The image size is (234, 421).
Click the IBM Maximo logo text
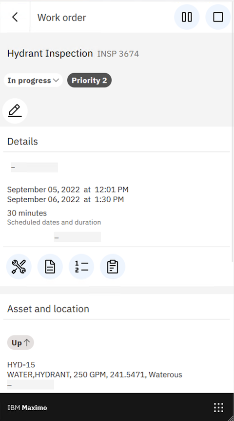(x=27, y=408)
